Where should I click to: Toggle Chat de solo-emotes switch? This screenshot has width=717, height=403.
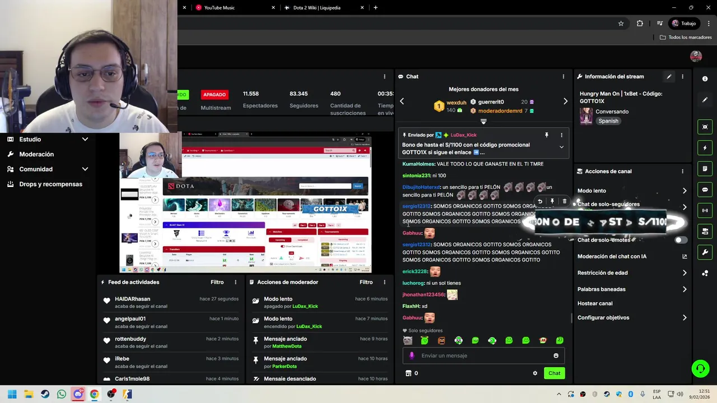pos(681,240)
